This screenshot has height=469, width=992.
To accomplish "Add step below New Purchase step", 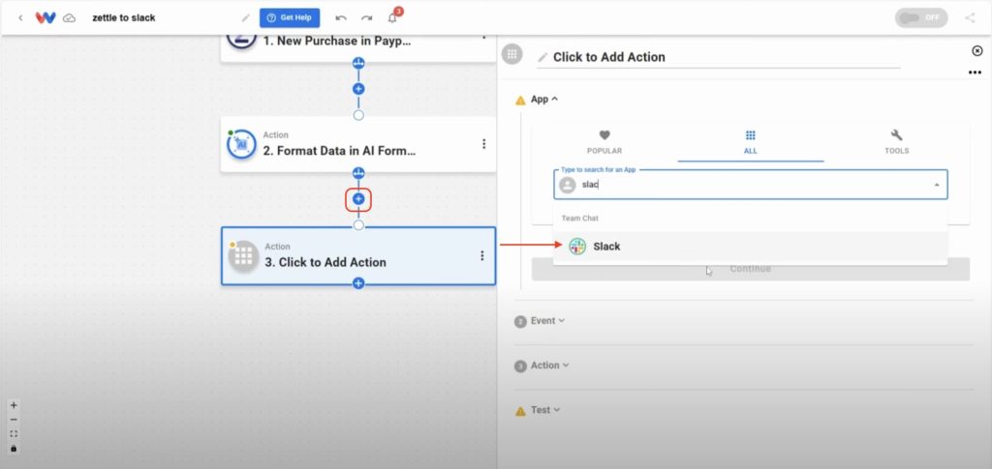I will click(x=358, y=89).
